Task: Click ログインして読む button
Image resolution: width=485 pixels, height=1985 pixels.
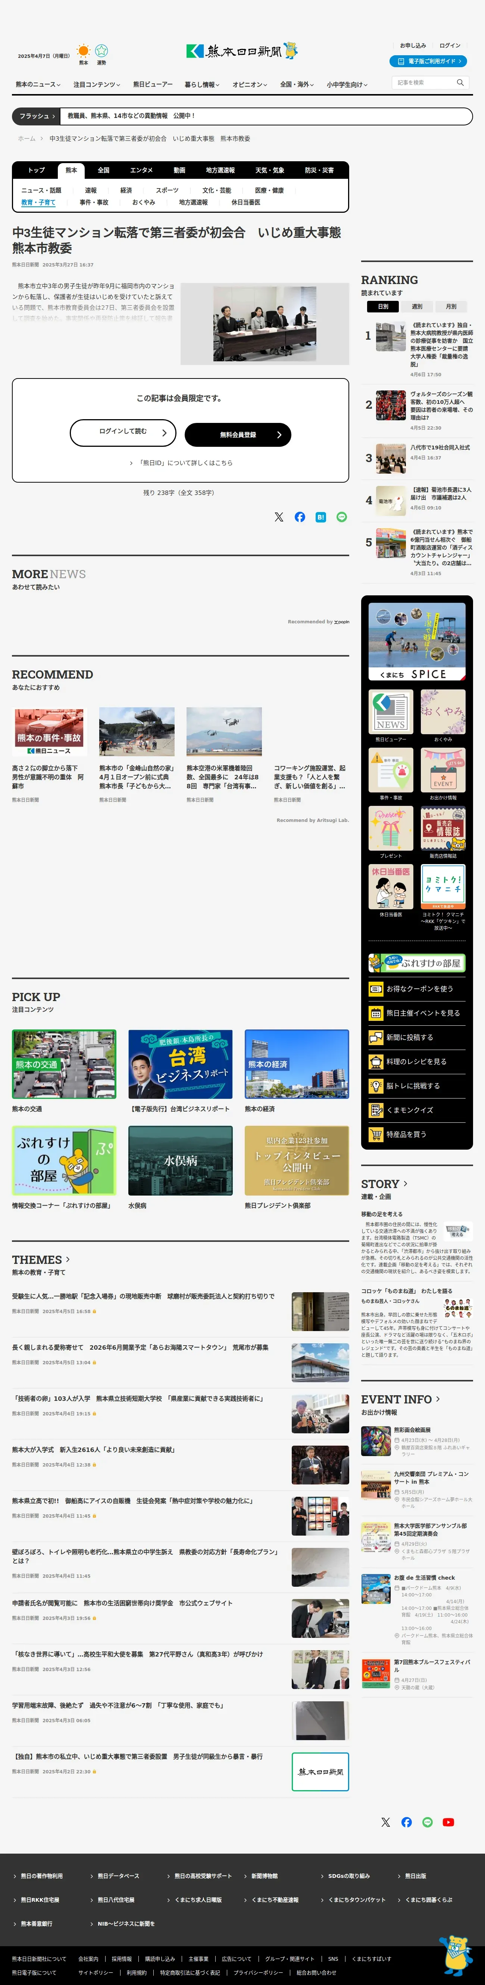Action: [x=123, y=433]
